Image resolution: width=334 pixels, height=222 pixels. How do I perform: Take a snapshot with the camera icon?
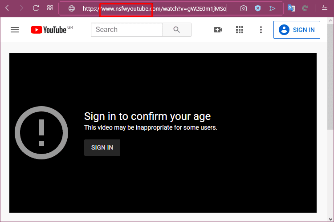(244, 8)
